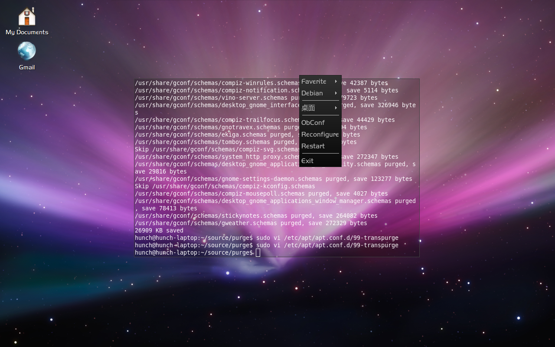Click the gweather.schemas purged line
The image size is (555, 347).
(251, 223)
